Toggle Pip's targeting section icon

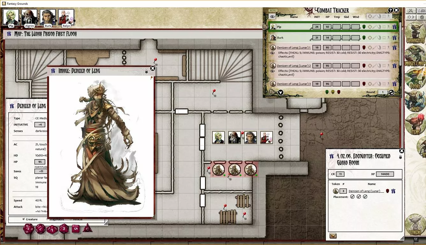click(370, 27)
